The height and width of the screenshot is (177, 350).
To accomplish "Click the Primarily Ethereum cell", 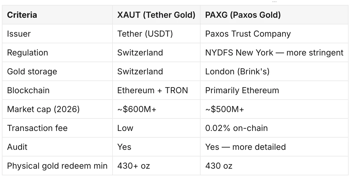I will pyautogui.click(x=274, y=90).
